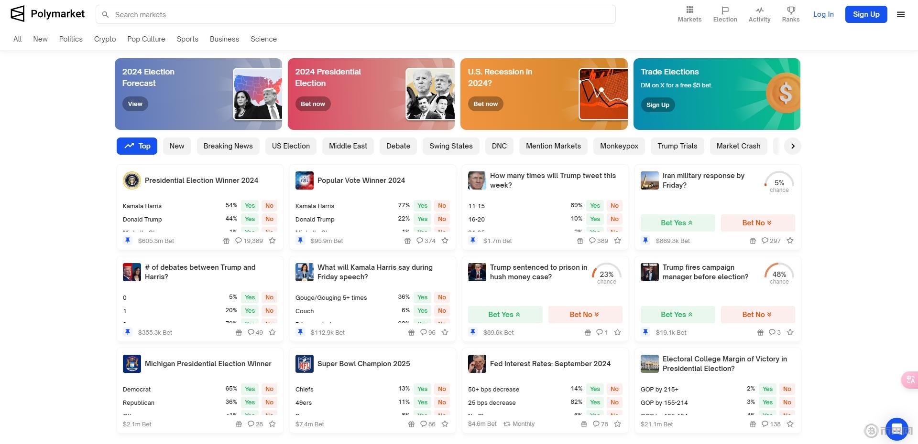
Task: Open the Ranks trophy icon
Action: click(x=791, y=10)
